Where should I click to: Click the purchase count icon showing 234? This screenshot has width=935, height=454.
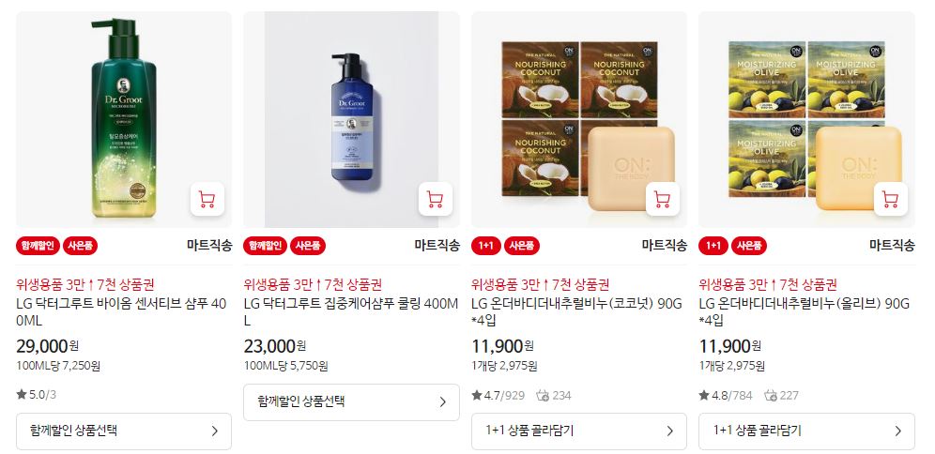(542, 395)
